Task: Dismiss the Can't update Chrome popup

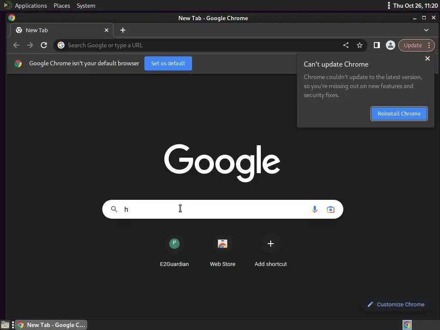Action: [x=428, y=58]
